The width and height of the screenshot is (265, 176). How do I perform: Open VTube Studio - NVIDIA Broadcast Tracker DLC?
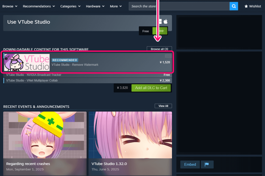tap(88, 75)
